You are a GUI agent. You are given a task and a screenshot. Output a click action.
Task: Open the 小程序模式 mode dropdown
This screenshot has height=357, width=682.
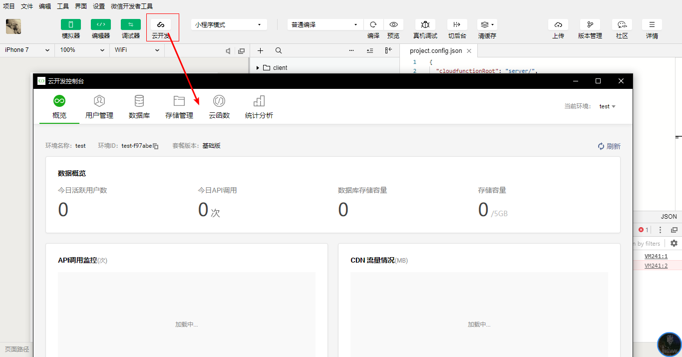229,24
